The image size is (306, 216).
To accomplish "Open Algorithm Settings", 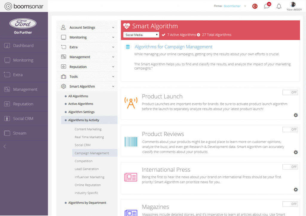I will [81, 112].
